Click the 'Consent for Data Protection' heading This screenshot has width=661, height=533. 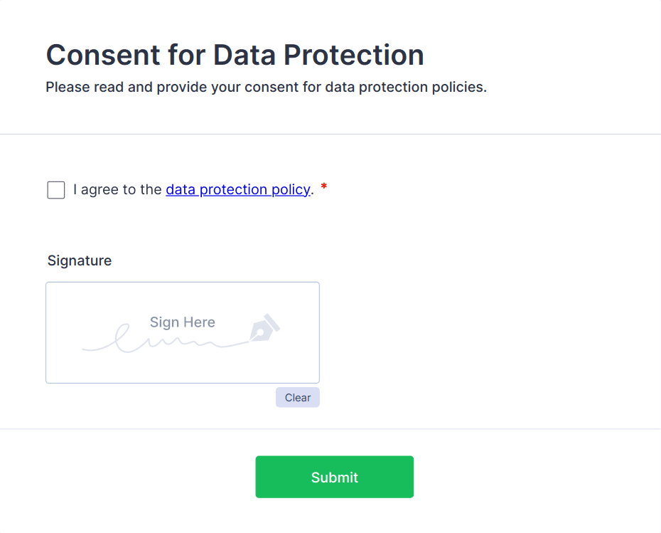point(235,55)
